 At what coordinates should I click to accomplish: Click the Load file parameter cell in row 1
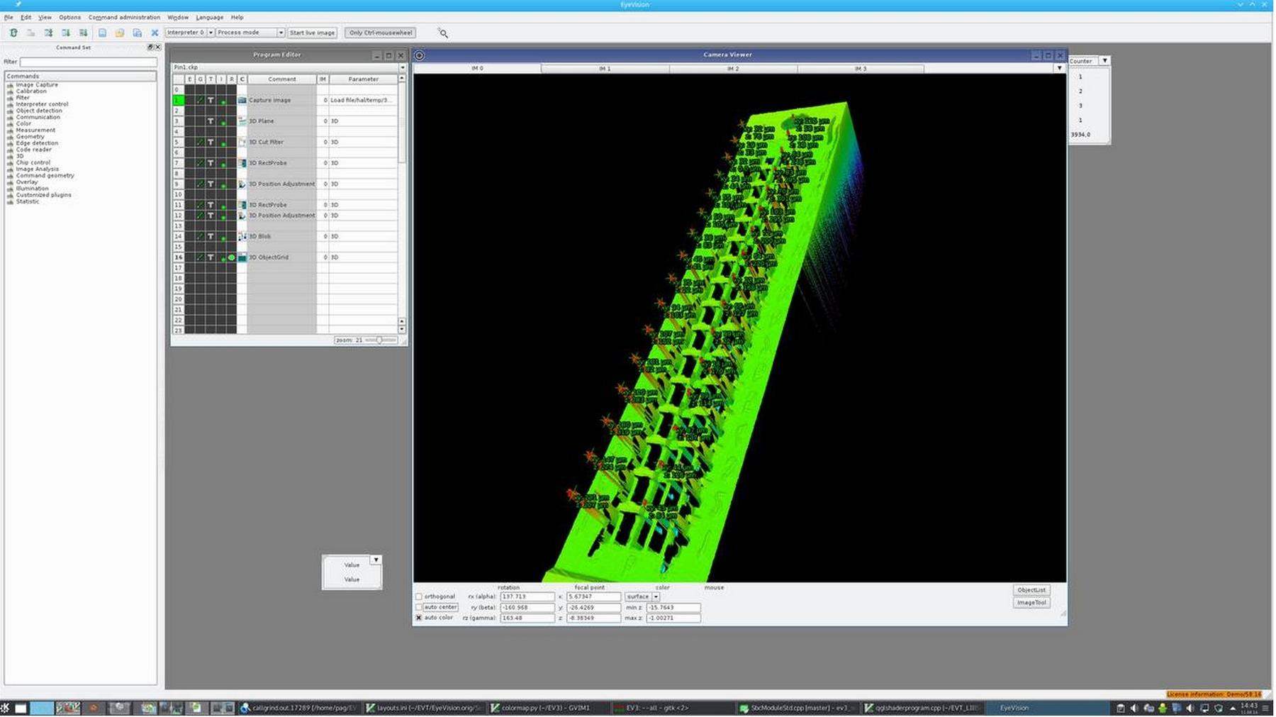pos(363,100)
